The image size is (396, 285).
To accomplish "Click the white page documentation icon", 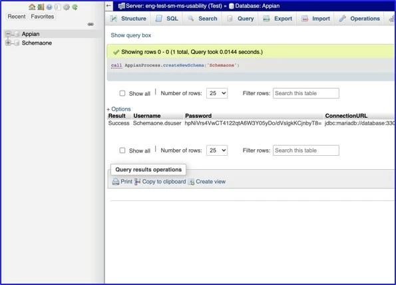I will (58, 7).
